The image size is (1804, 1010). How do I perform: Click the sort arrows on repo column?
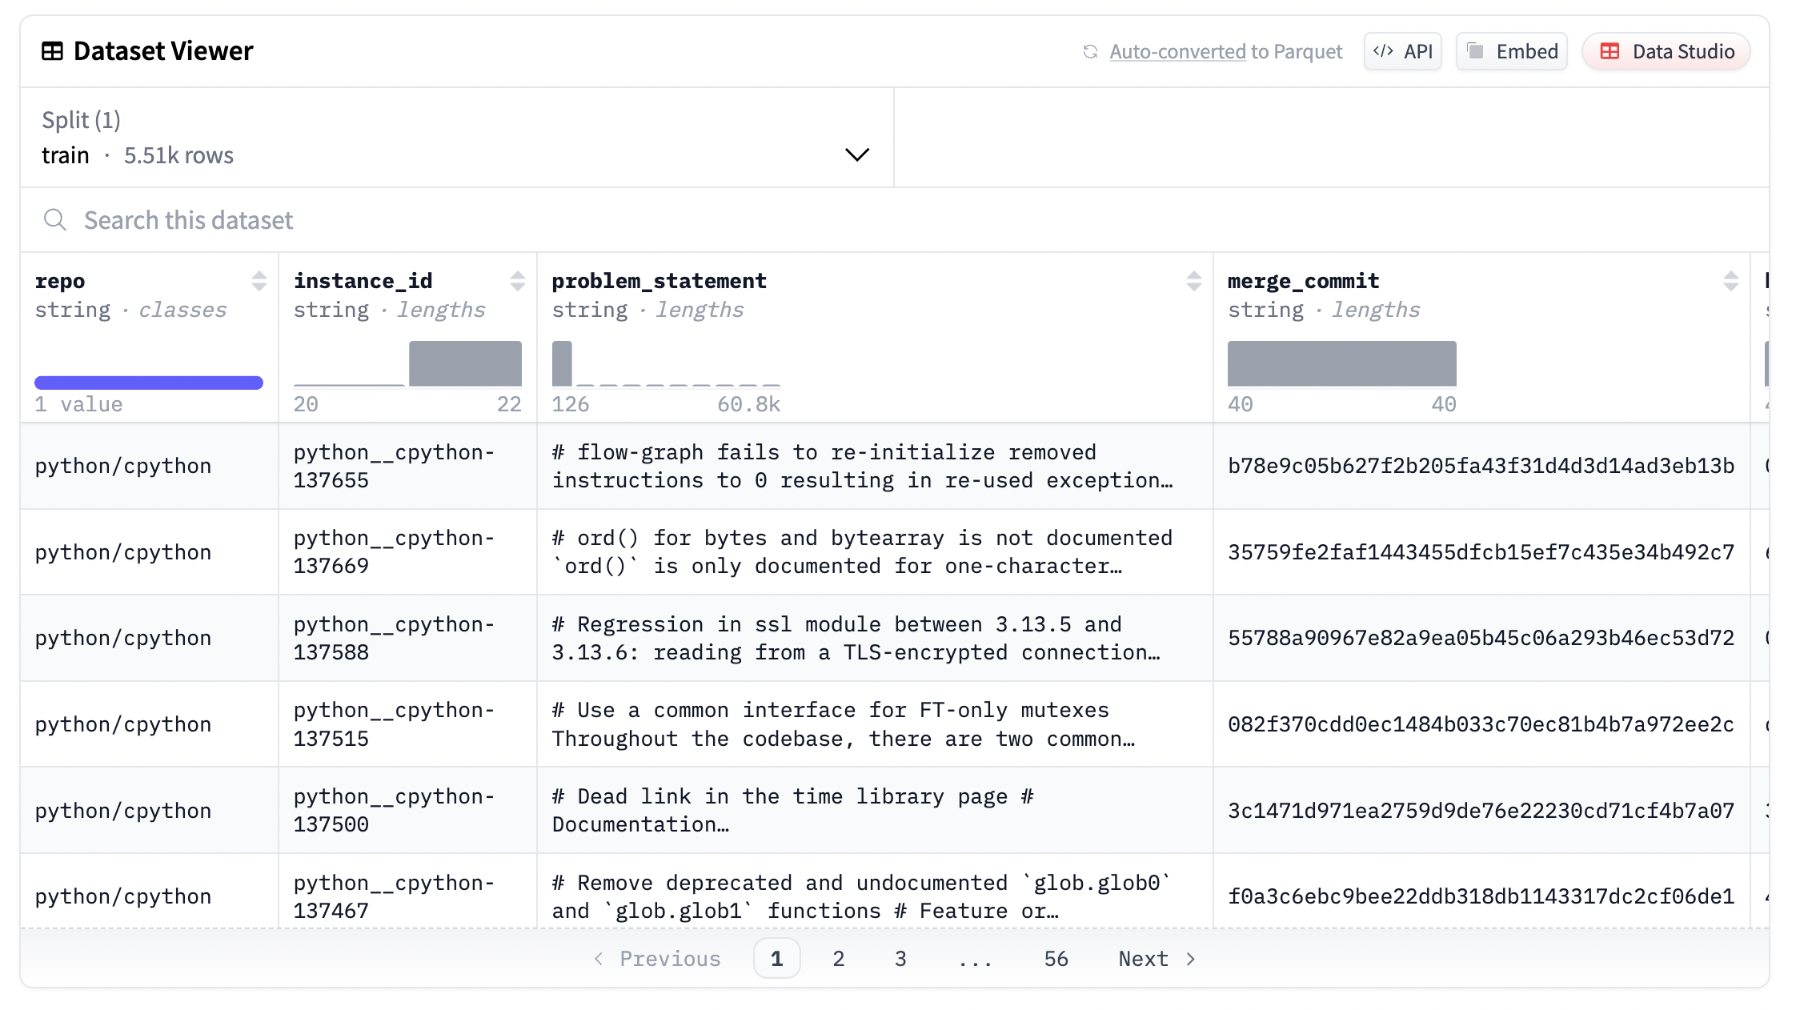point(258,280)
